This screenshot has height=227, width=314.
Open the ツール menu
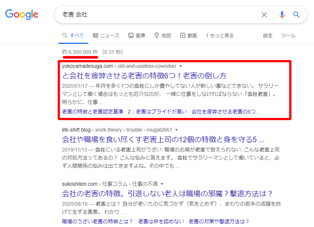coord(288,35)
